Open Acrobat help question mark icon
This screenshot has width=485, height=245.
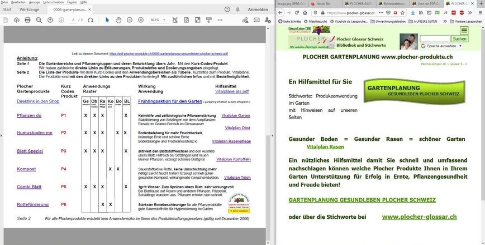pos(227,9)
